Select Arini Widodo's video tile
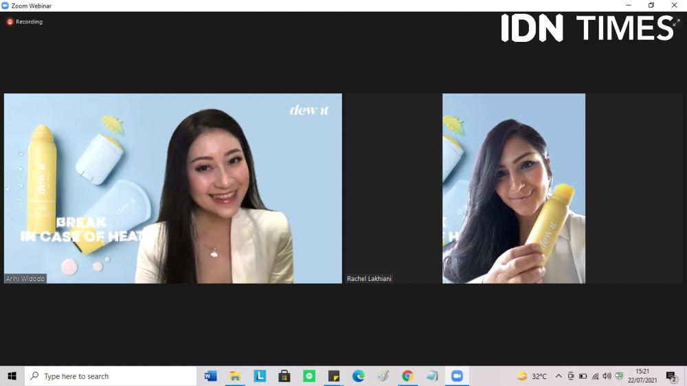 [x=173, y=188]
